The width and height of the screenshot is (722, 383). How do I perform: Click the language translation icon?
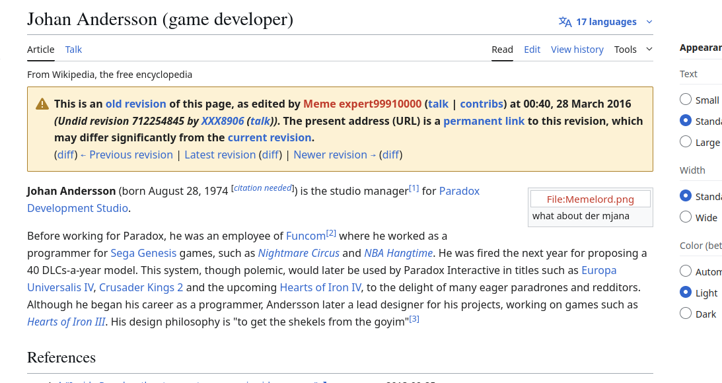point(565,22)
